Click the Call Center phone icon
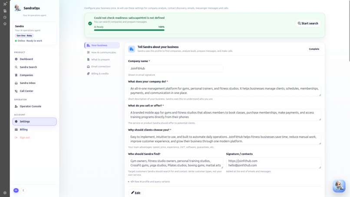 click(16, 91)
